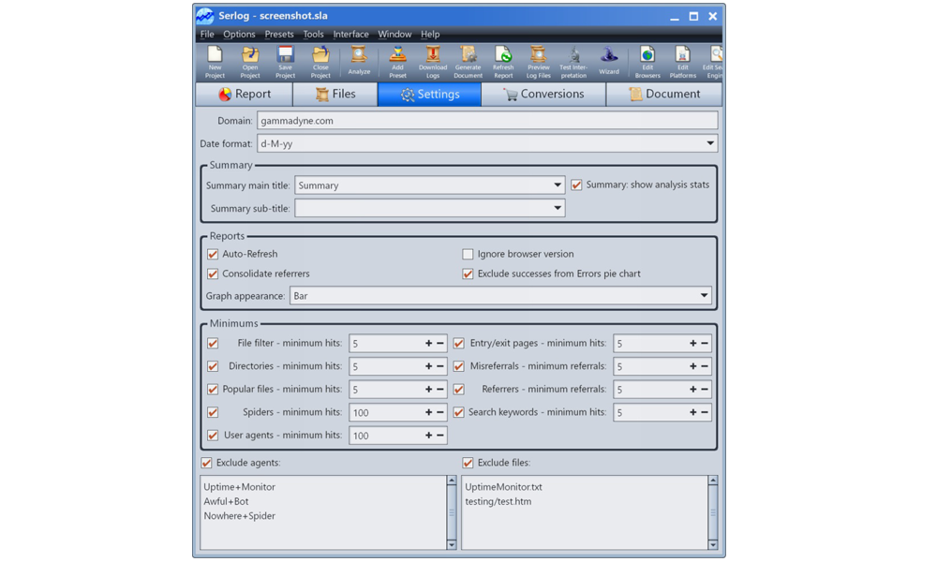Switch to the Conversions tab

click(x=543, y=95)
